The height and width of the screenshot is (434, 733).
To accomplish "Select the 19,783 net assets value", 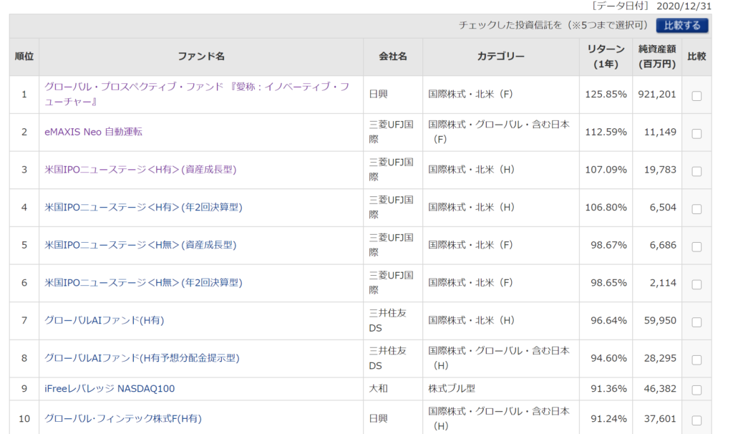I will 660,169.
